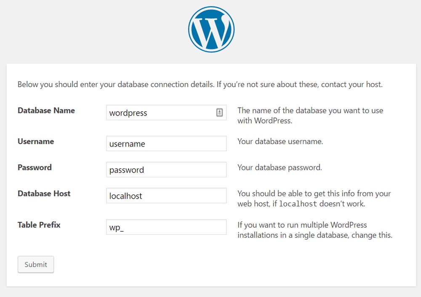Screen dimensions: 421x297
Task: Click the multiple WordPress installations description text
Action: tap(314, 230)
